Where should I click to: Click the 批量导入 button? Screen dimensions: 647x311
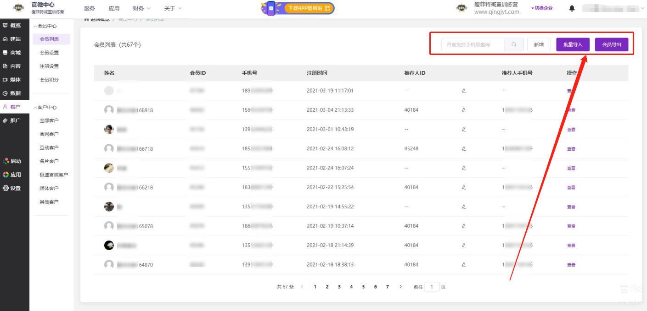click(573, 44)
